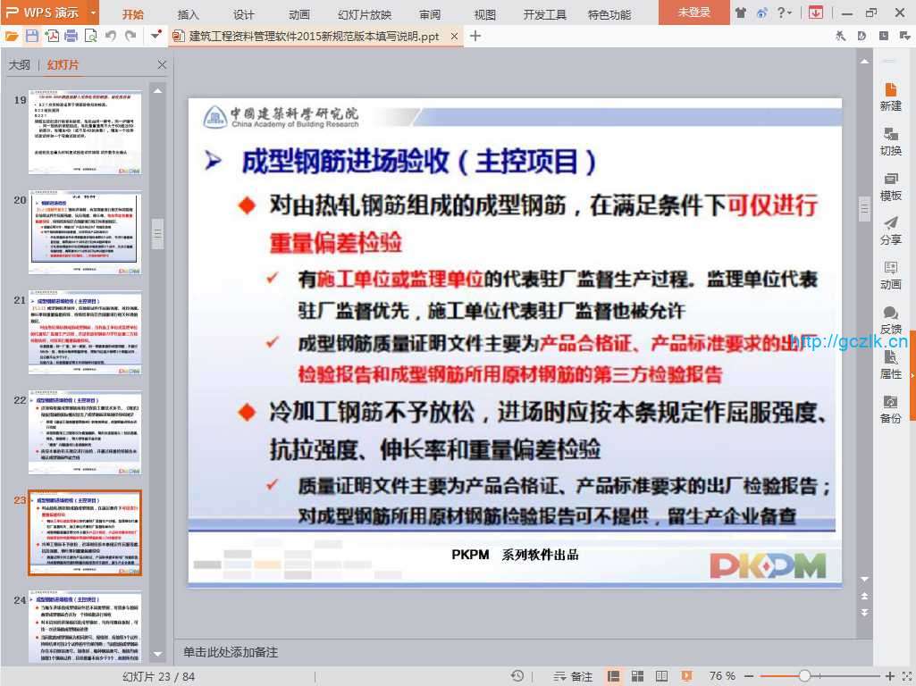The width and height of the screenshot is (916, 686).
Task: Open the 插入 (Insert) ribbon tab
Action: tap(189, 14)
